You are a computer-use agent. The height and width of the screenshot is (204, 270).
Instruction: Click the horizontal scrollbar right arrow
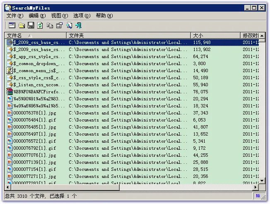click(x=256, y=187)
